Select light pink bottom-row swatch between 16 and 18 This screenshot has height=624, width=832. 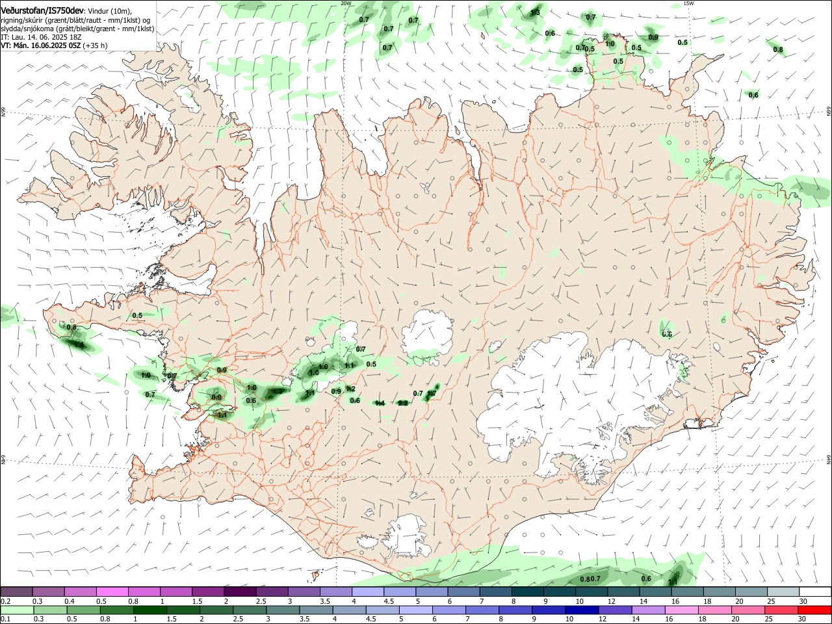tap(681, 610)
